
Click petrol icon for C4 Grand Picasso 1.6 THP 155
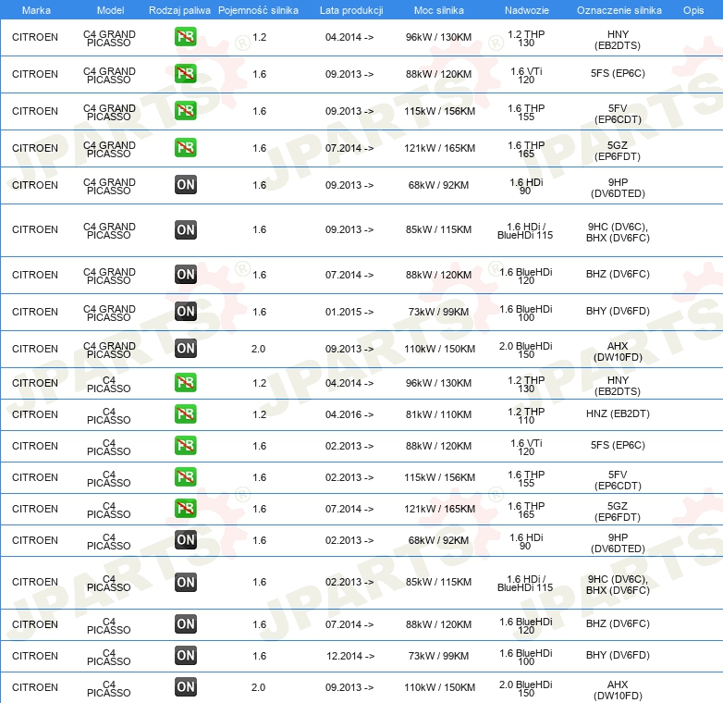(x=185, y=111)
